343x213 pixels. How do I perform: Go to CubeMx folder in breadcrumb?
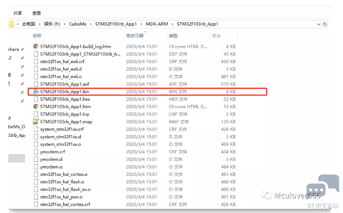tap(78, 24)
